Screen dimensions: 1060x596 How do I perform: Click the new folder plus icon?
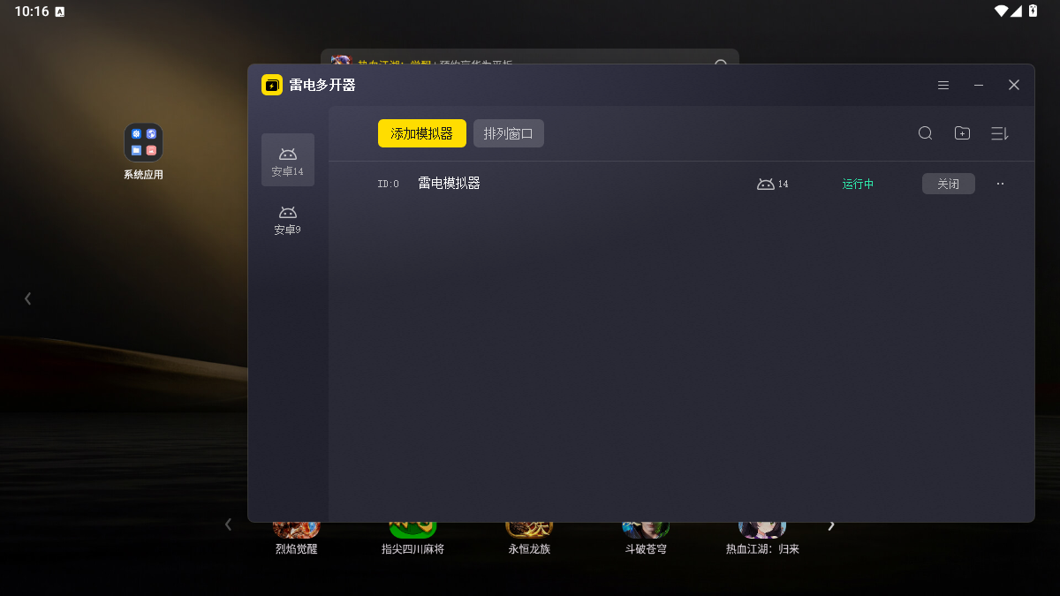tap(962, 133)
